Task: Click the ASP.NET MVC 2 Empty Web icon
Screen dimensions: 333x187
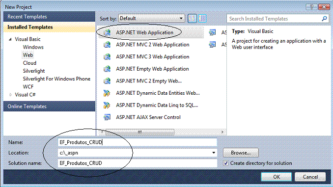Action: point(107,81)
